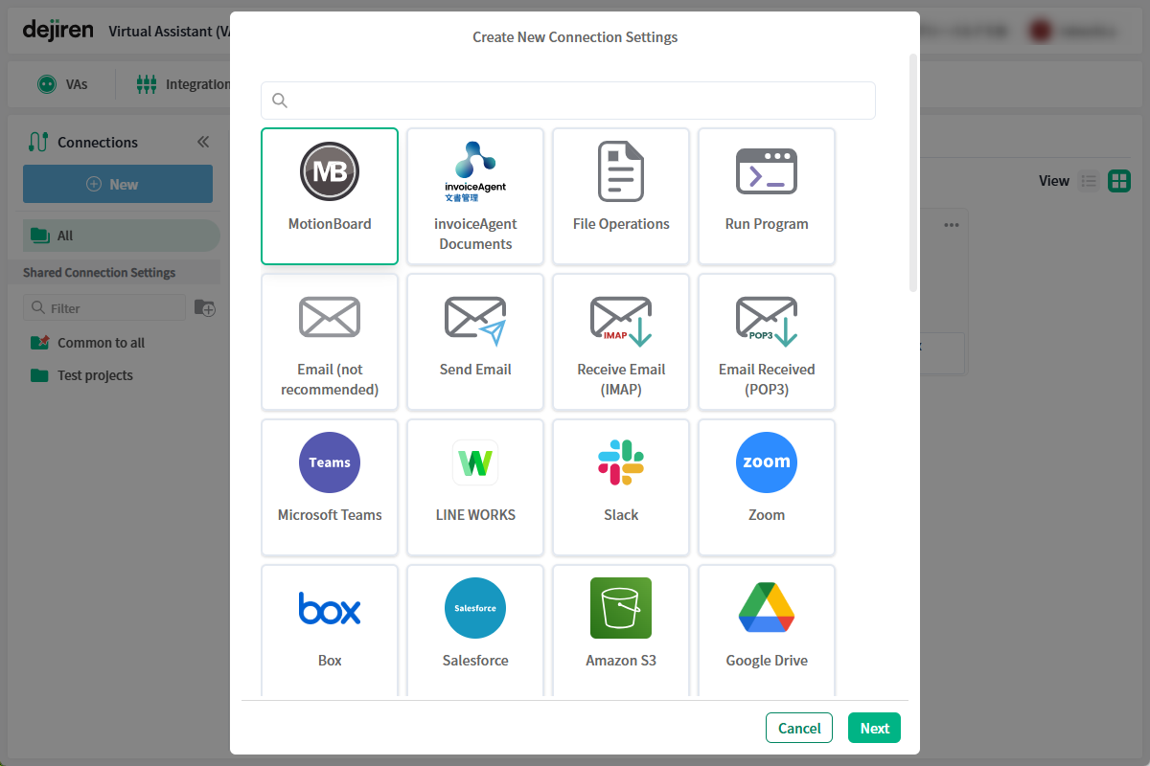Pick the Google Drive icon
The width and height of the screenshot is (1150, 766).
pyautogui.click(x=767, y=608)
